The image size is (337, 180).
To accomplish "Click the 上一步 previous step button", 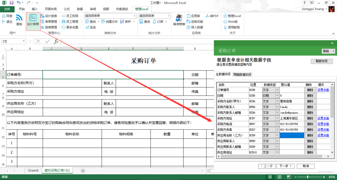I will click(267, 166).
